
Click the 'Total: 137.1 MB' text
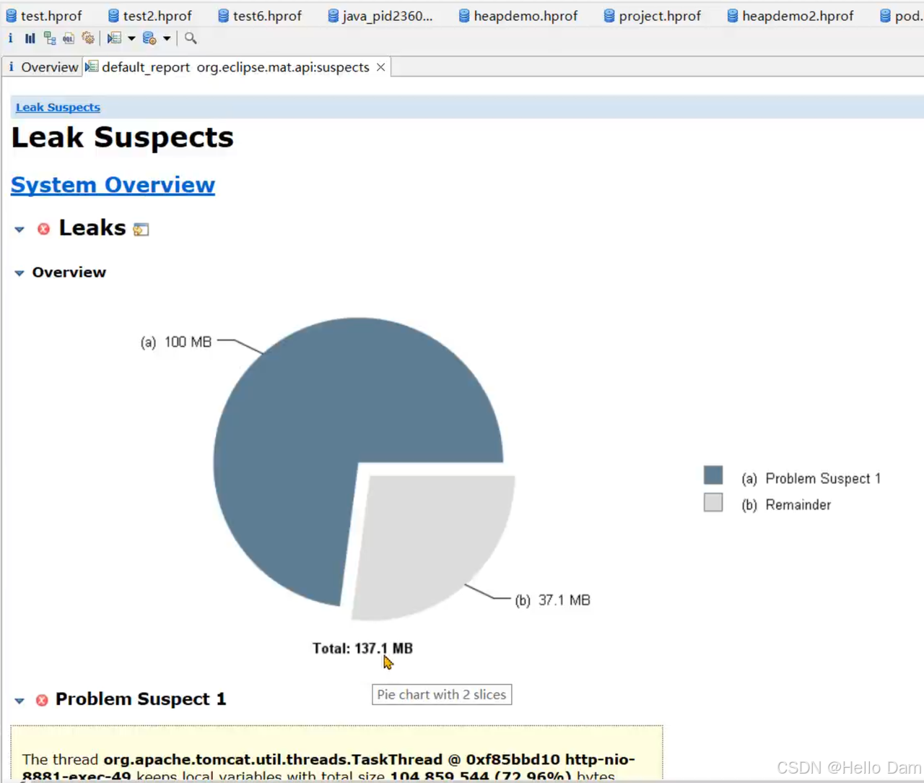click(x=362, y=649)
